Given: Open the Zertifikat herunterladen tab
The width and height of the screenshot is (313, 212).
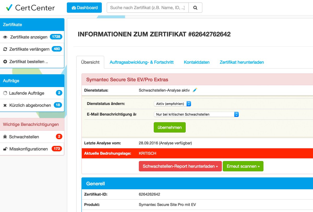Looking at the screenshot, I should click(x=242, y=62).
